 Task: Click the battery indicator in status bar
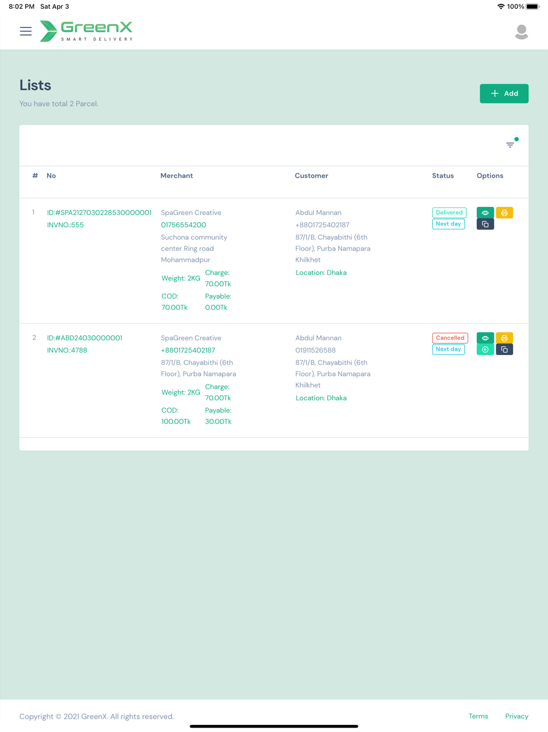tap(533, 7)
